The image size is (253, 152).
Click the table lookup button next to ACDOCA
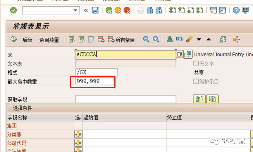coord(188,54)
